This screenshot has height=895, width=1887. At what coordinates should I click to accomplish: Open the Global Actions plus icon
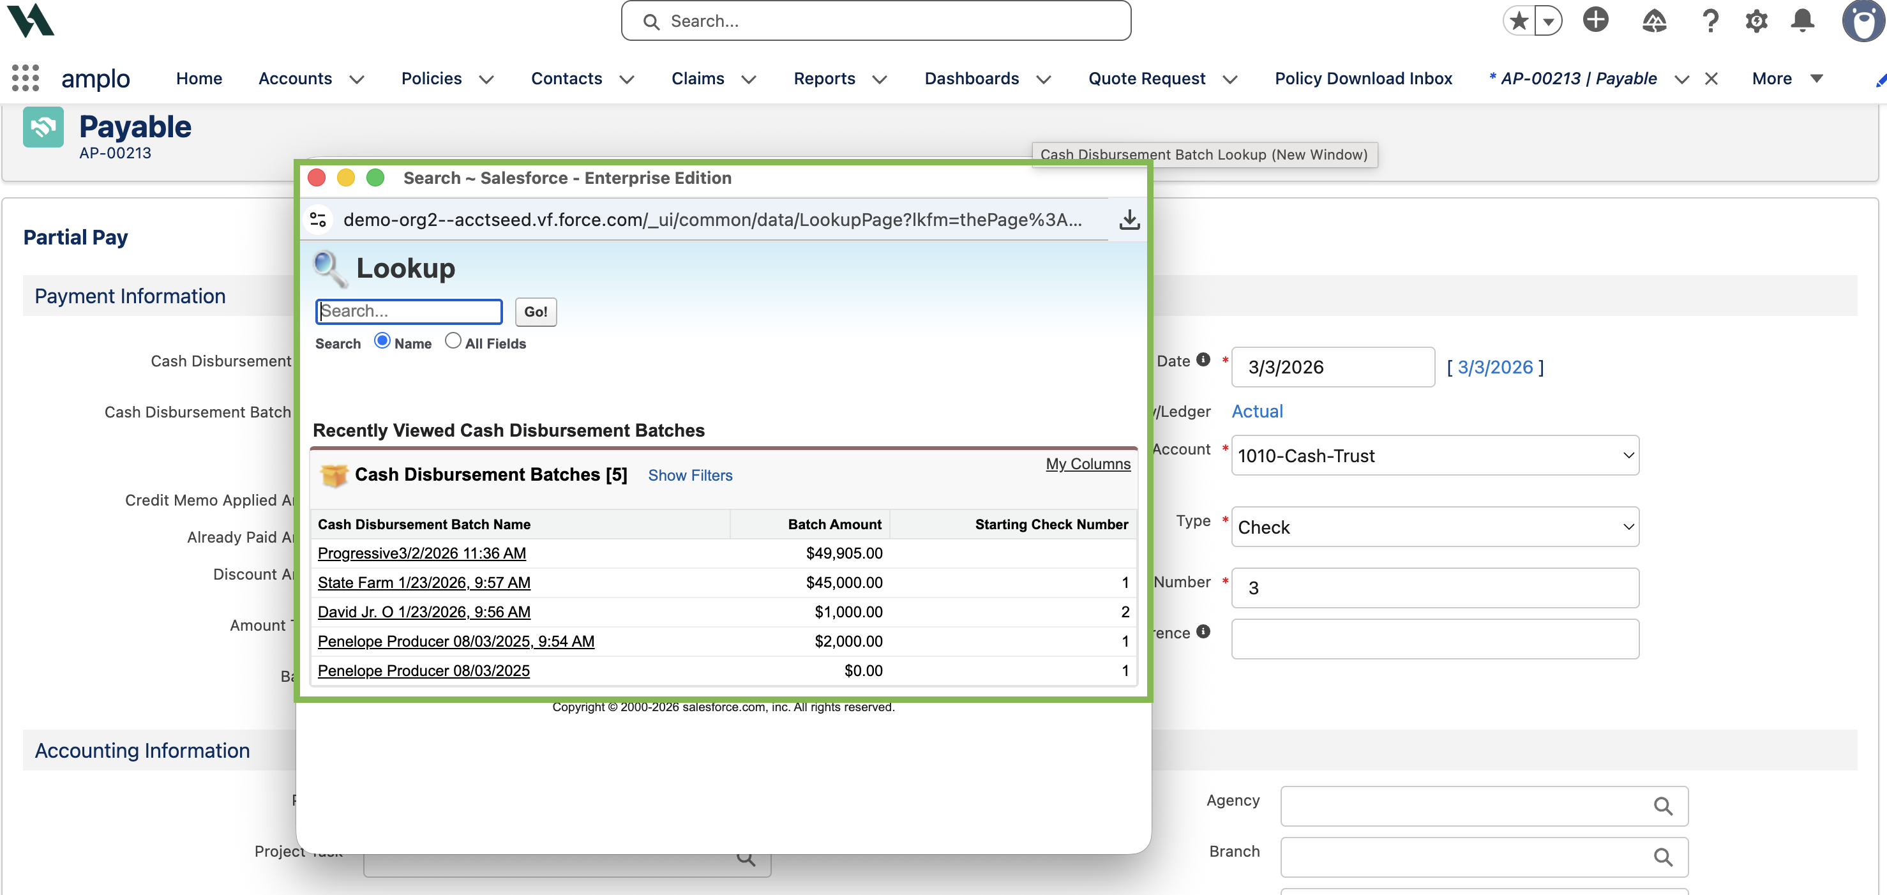(1595, 20)
